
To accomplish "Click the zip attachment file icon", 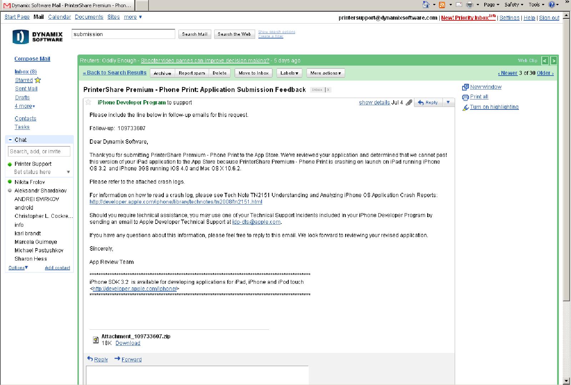I will click(96, 340).
